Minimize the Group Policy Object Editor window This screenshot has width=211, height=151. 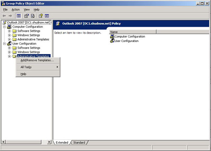pyautogui.click(x=198, y=3)
